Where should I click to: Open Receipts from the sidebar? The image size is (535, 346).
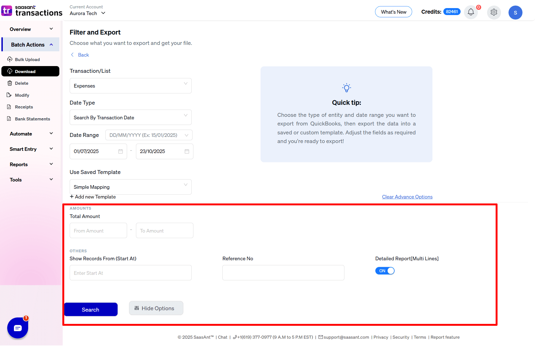tap(9, 107)
